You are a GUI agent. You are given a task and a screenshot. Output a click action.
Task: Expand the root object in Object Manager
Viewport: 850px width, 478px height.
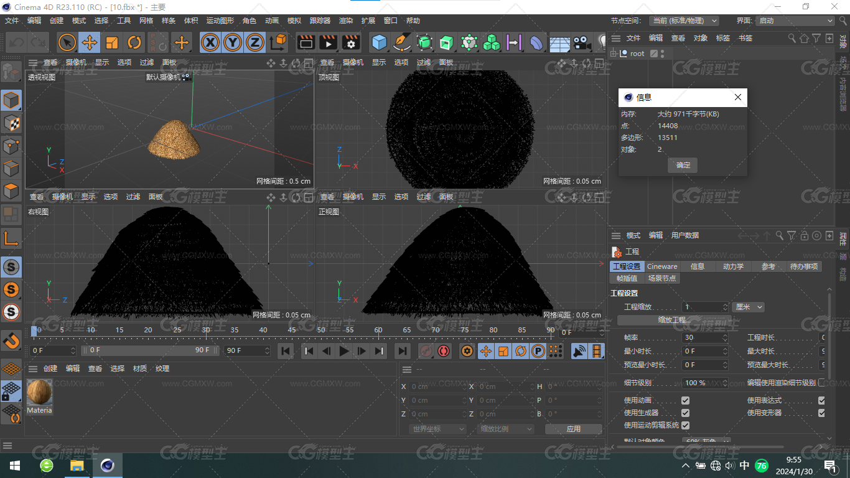point(614,54)
